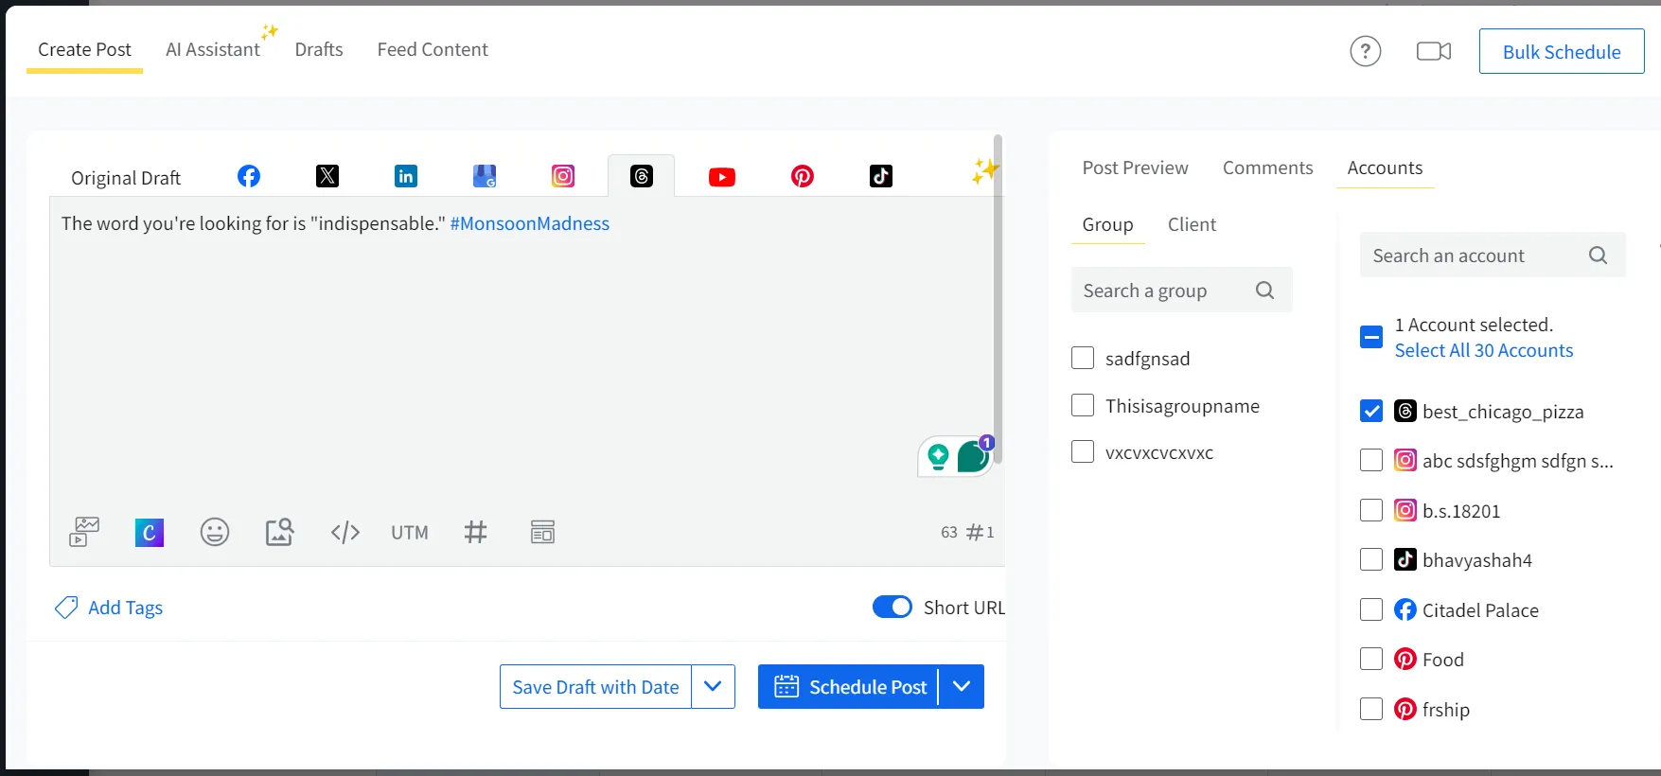This screenshot has height=776, width=1661.
Task: Click the Save Draft with Date button
Action: [595, 686]
